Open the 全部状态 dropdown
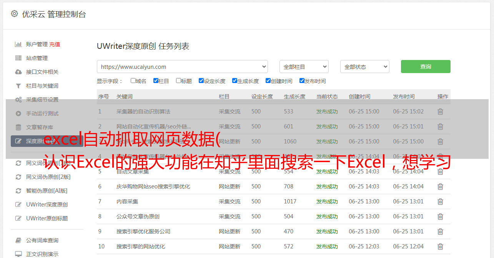 (x=365, y=67)
